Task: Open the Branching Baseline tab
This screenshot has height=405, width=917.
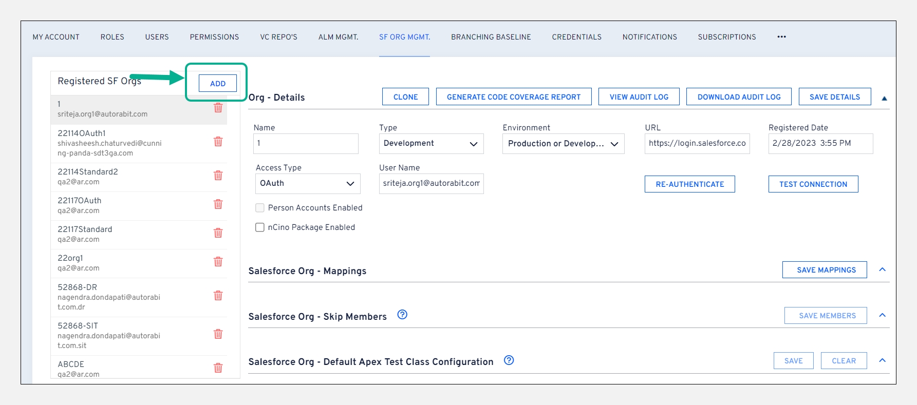Action: (x=491, y=37)
